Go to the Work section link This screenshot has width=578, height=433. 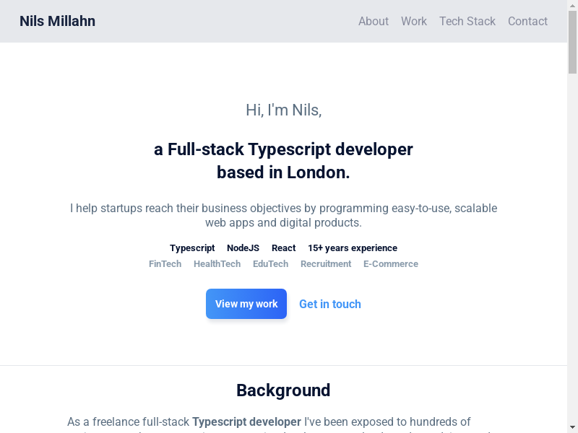[x=414, y=21]
